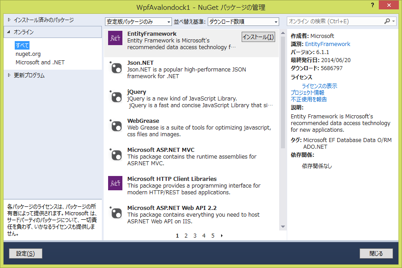
Task: Open the ライセンスの表示 link
Action: pyautogui.click(x=319, y=86)
